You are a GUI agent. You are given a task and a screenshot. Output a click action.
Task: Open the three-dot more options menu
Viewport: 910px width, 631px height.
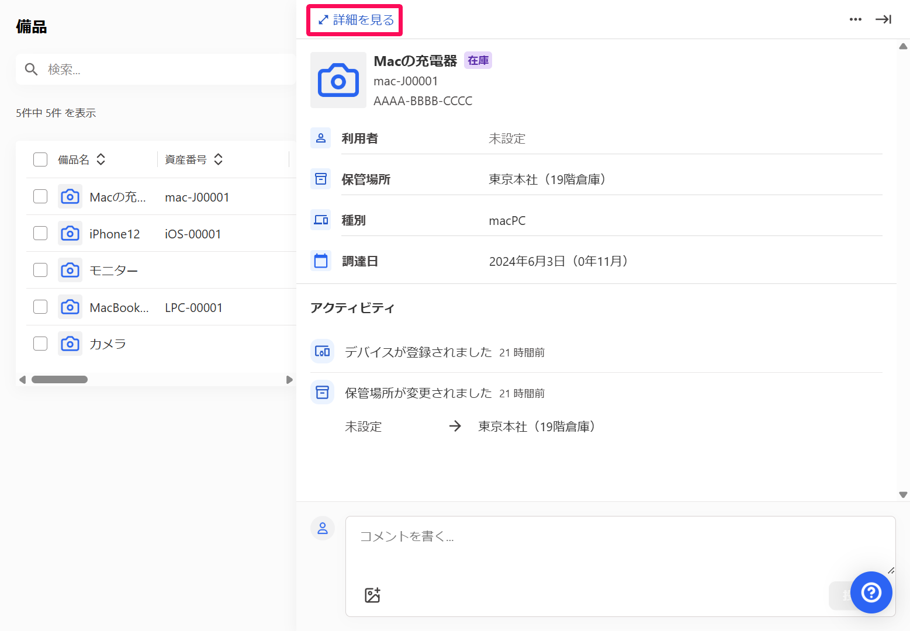(856, 19)
